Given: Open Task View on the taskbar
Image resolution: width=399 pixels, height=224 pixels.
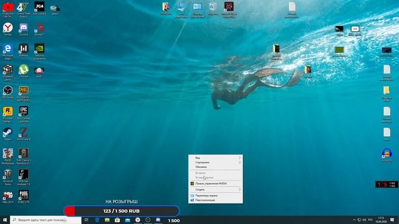Looking at the screenshot, I should [86, 220].
